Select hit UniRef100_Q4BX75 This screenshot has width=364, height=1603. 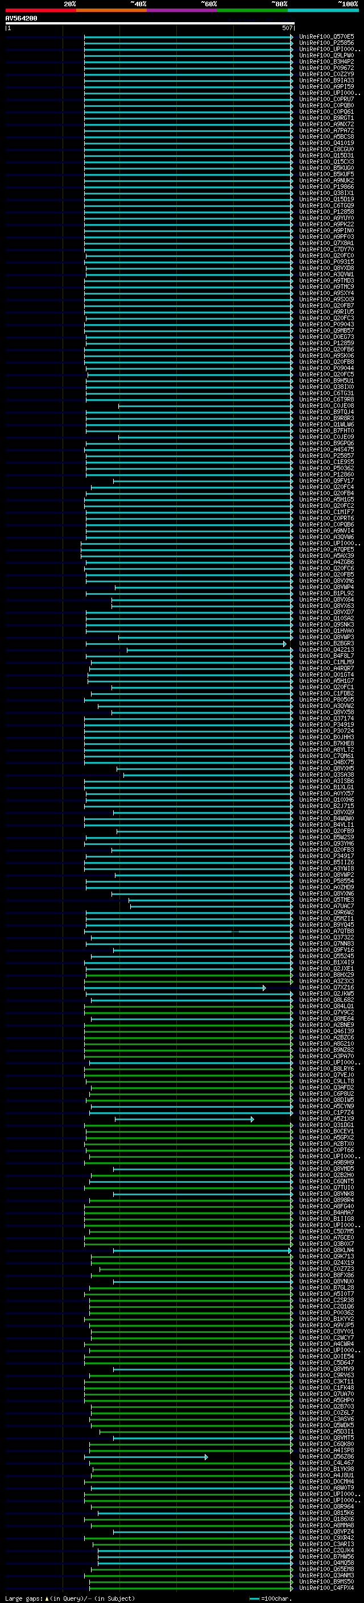point(326,763)
